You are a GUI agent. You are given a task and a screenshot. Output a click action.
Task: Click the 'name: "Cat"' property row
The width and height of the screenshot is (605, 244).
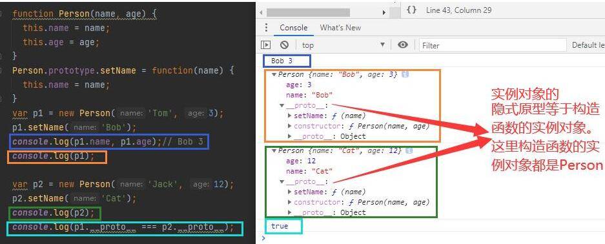309,171
